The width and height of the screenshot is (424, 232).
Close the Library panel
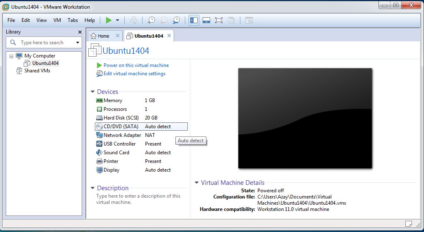click(80, 32)
